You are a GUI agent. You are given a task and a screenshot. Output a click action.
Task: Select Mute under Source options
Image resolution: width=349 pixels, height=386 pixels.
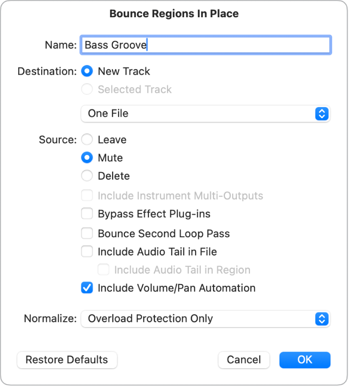pyautogui.click(x=87, y=158)
